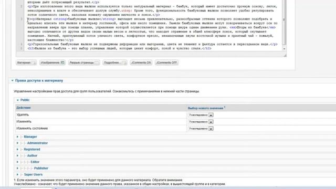Viewport: 336px width, 189px height.
Task: Click the editor scrollbar down arrow
Action: (284, 49)
